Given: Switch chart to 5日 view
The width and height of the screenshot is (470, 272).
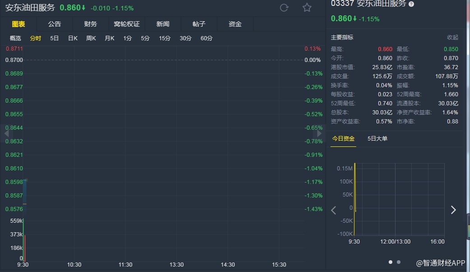Looking at the screenshot, I should click(x=54, y=38).
